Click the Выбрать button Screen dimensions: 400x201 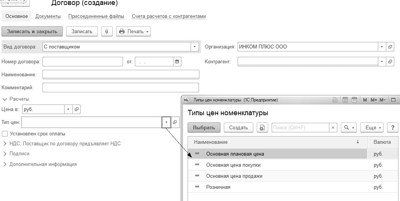pyautogui.click(x=204, y=128)
